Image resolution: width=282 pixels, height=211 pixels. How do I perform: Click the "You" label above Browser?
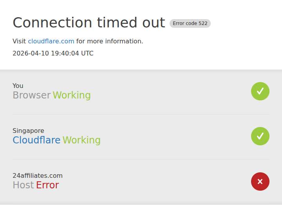18,86
